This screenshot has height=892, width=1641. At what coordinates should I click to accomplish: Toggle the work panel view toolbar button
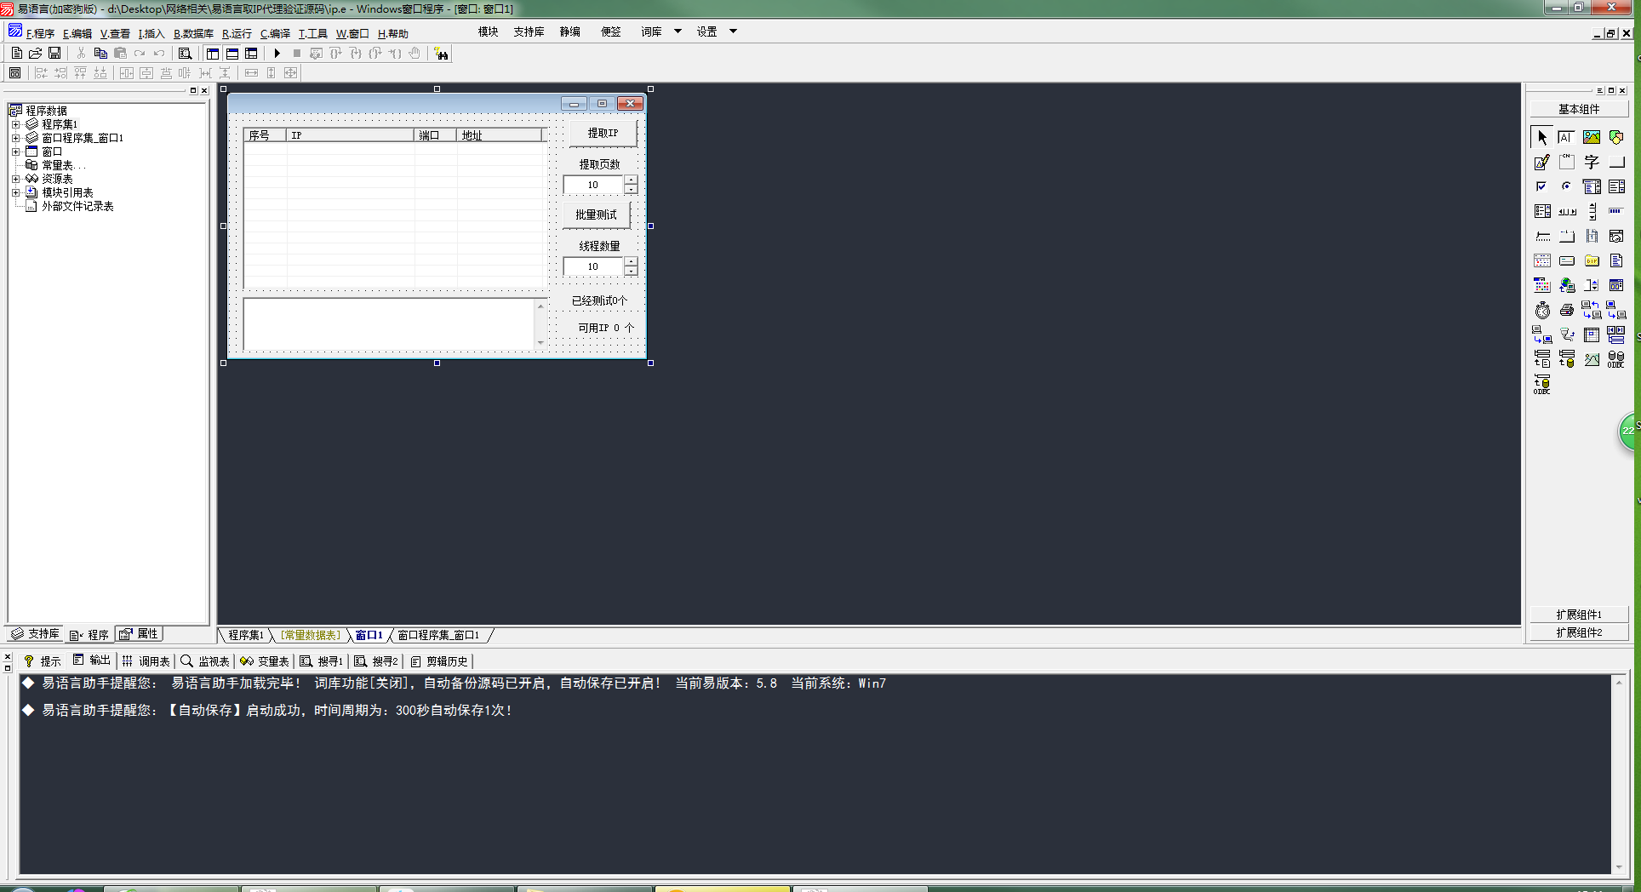pyautogui.click(x=213, y=53)
